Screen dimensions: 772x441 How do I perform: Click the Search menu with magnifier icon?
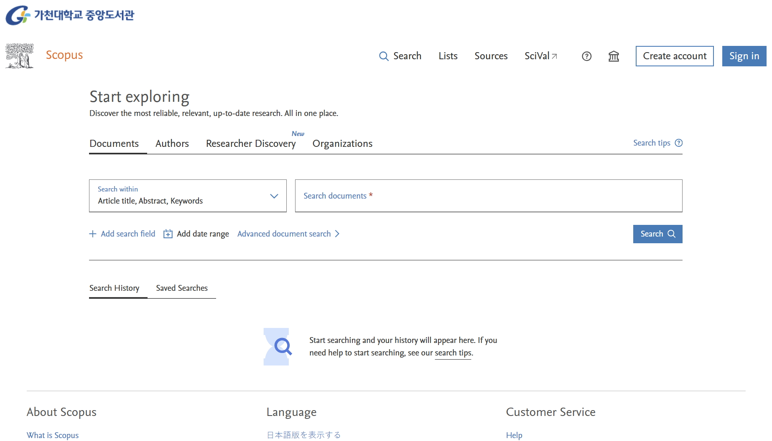(x=400, y=56)
